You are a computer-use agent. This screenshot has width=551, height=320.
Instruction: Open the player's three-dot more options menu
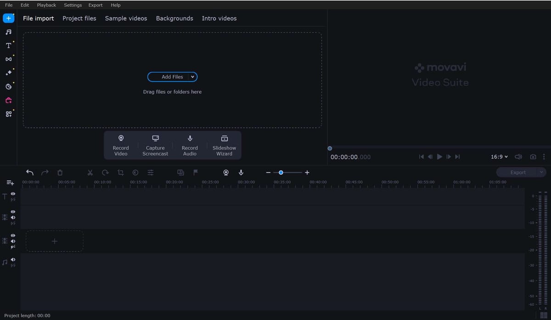pos(544,157)
